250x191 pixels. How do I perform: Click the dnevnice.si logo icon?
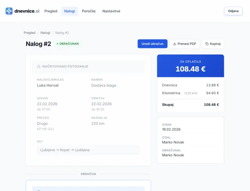tap(9, 11)
